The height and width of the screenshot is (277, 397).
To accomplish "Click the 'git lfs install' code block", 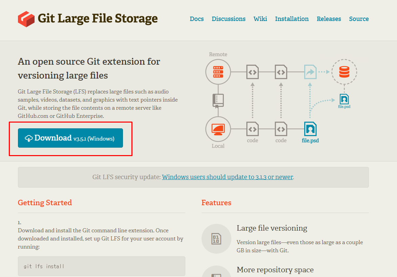I will [x=102, y=266].
